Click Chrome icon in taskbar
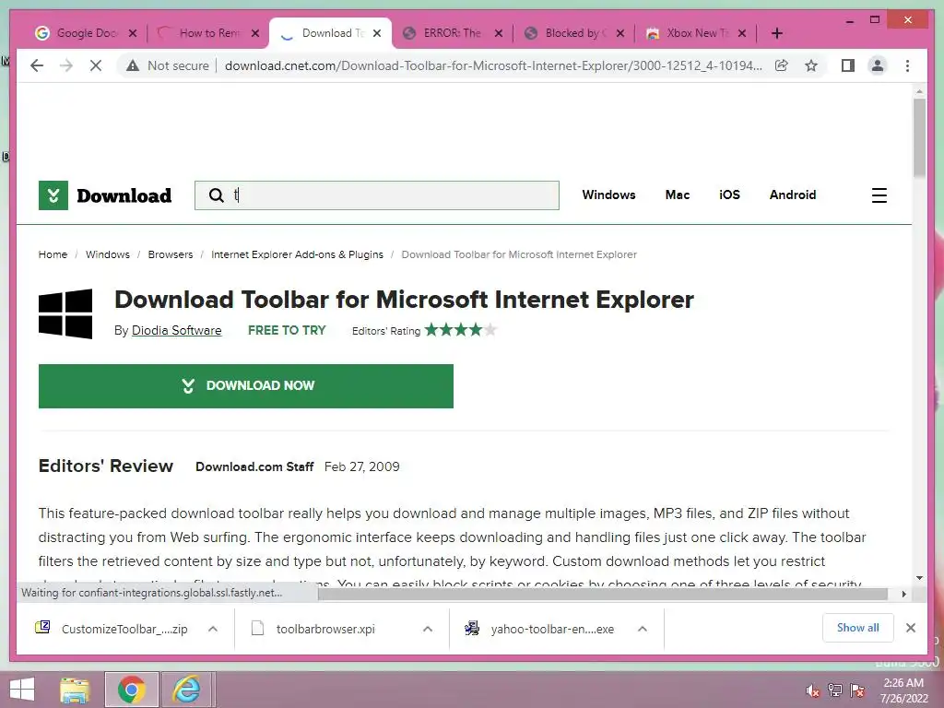Image resolution: width=944 pixels, height=708 pixels. coord(131,690)
